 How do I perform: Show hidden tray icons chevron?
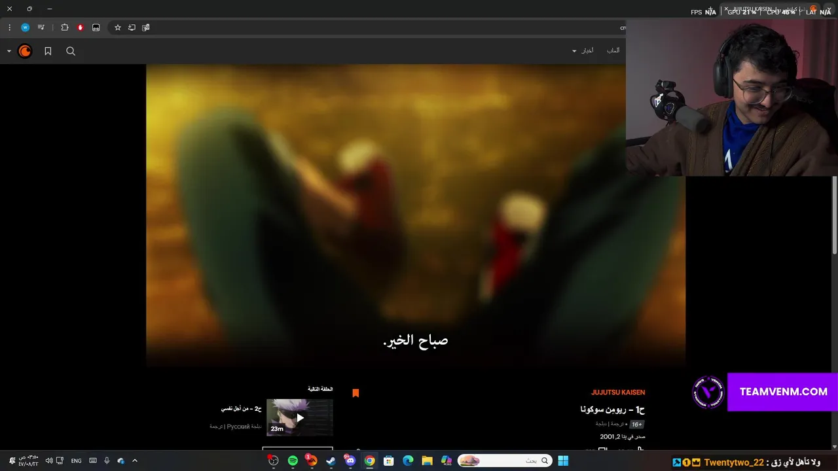[x=135, y=461]
